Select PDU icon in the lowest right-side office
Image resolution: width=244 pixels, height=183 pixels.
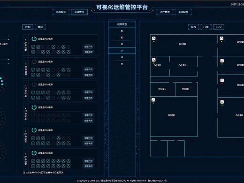coord(222,102)
